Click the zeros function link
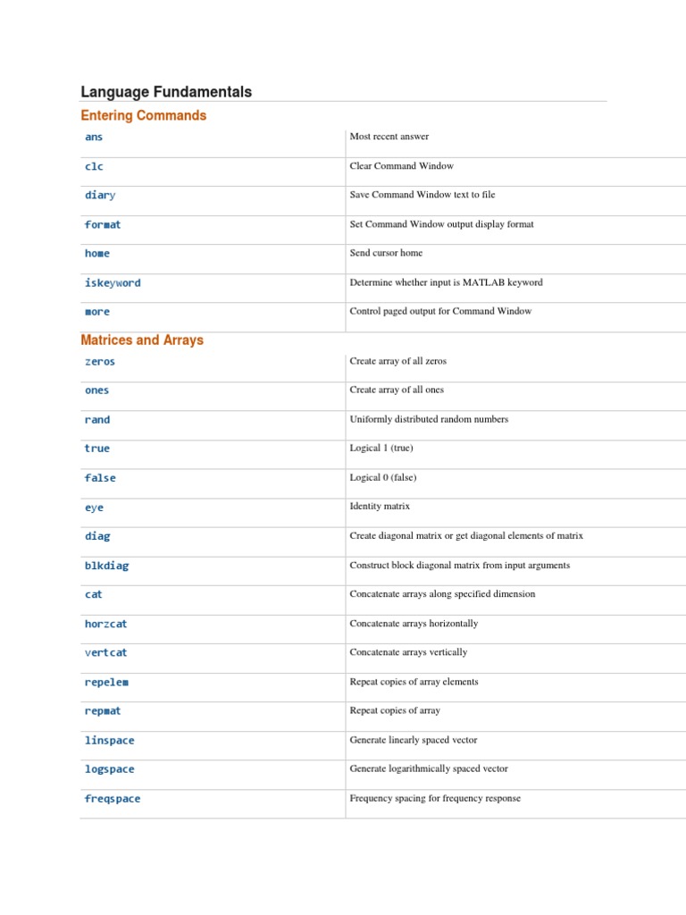 pos(100,362)
